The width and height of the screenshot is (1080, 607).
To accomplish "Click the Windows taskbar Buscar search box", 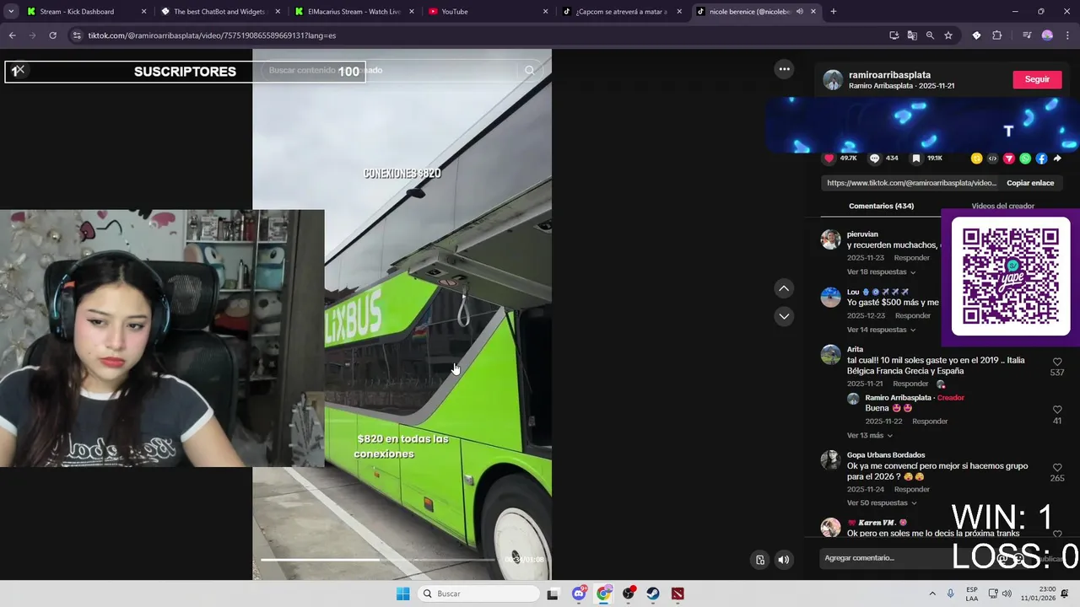I will pos(478,594).
